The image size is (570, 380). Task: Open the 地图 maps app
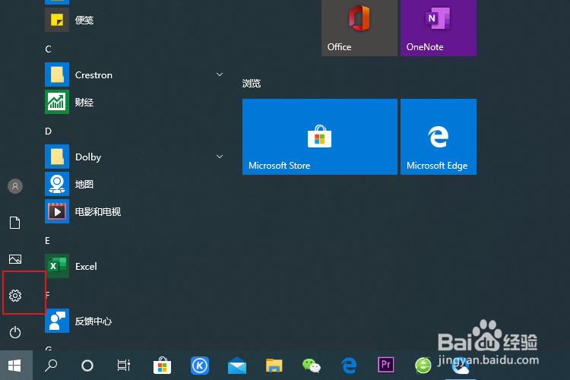click(135, 185)
